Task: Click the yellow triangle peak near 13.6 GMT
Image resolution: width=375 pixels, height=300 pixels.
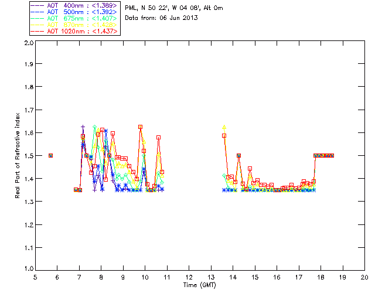Action: click(224, 127)
